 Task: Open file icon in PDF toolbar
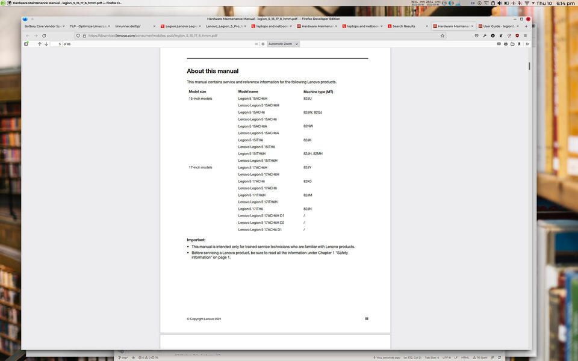click(512, 44)
